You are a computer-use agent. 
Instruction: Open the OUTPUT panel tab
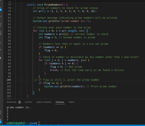click(28, 102)
